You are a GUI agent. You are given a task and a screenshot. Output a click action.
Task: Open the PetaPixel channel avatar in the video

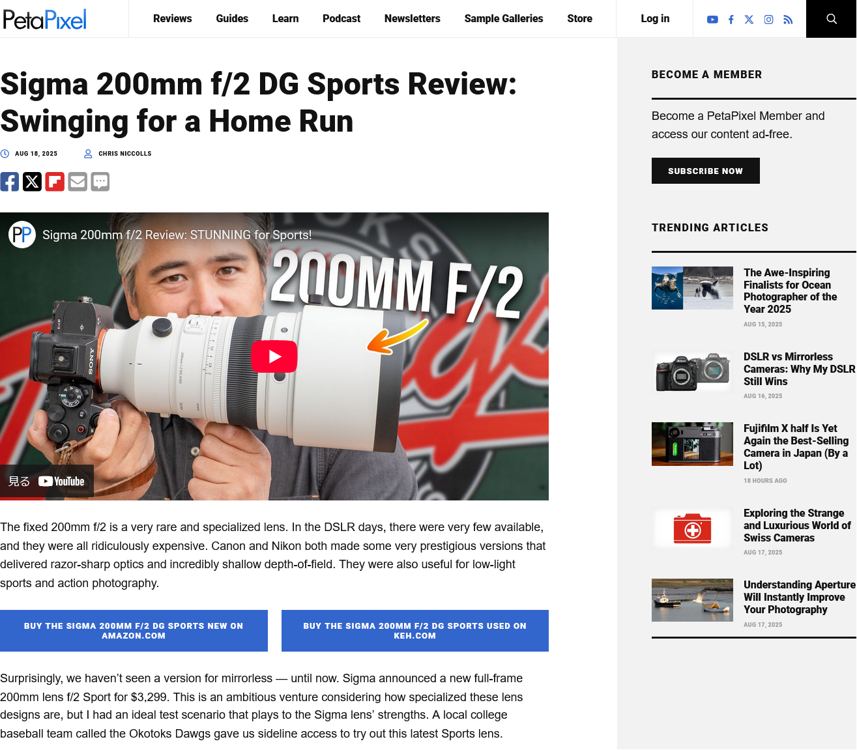[x=22, y=235]
